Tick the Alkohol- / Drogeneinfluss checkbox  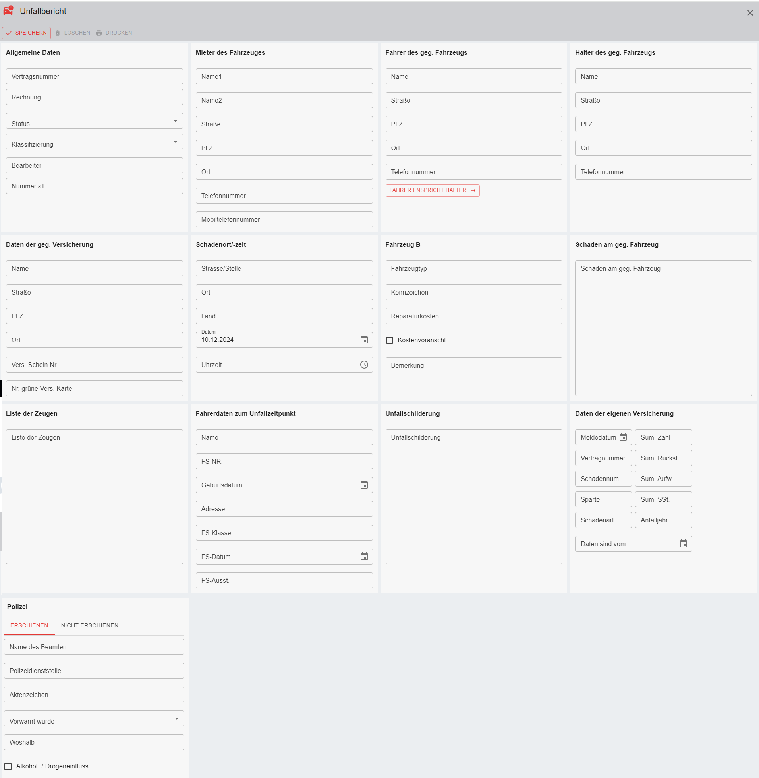point(8,766)
